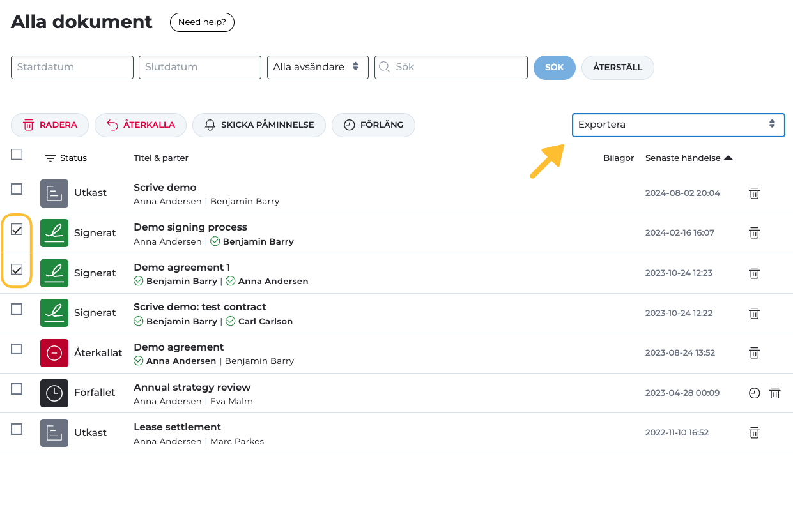Click trash icon for Scrive demo row

tap(754, 193)
